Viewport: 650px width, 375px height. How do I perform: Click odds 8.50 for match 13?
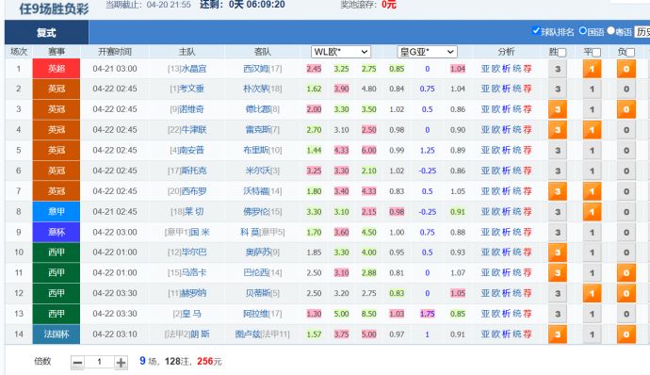click(369, 314)
